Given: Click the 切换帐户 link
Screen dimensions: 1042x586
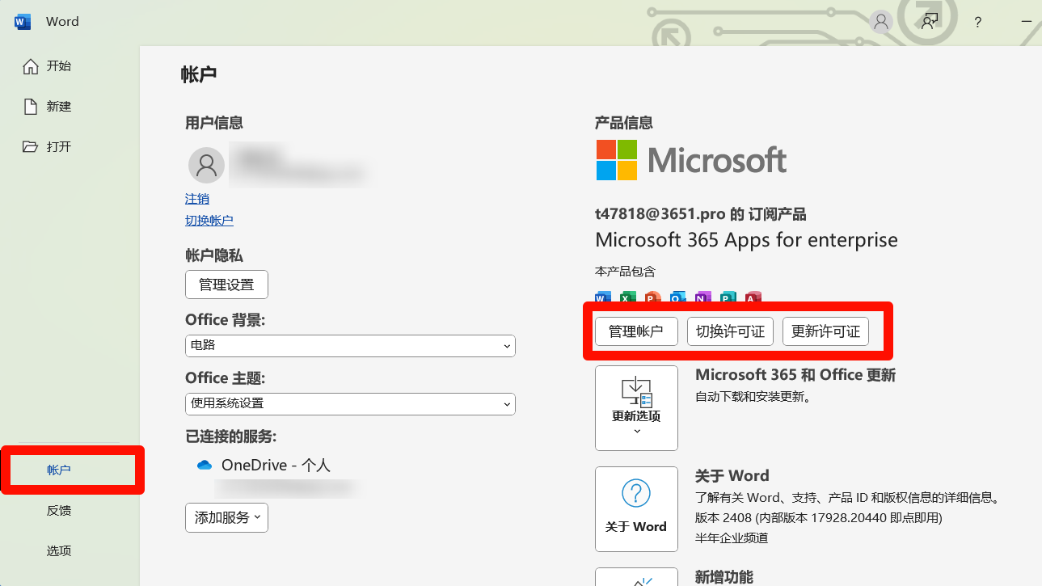Looking at the screenshot, I should click(209, 221).
